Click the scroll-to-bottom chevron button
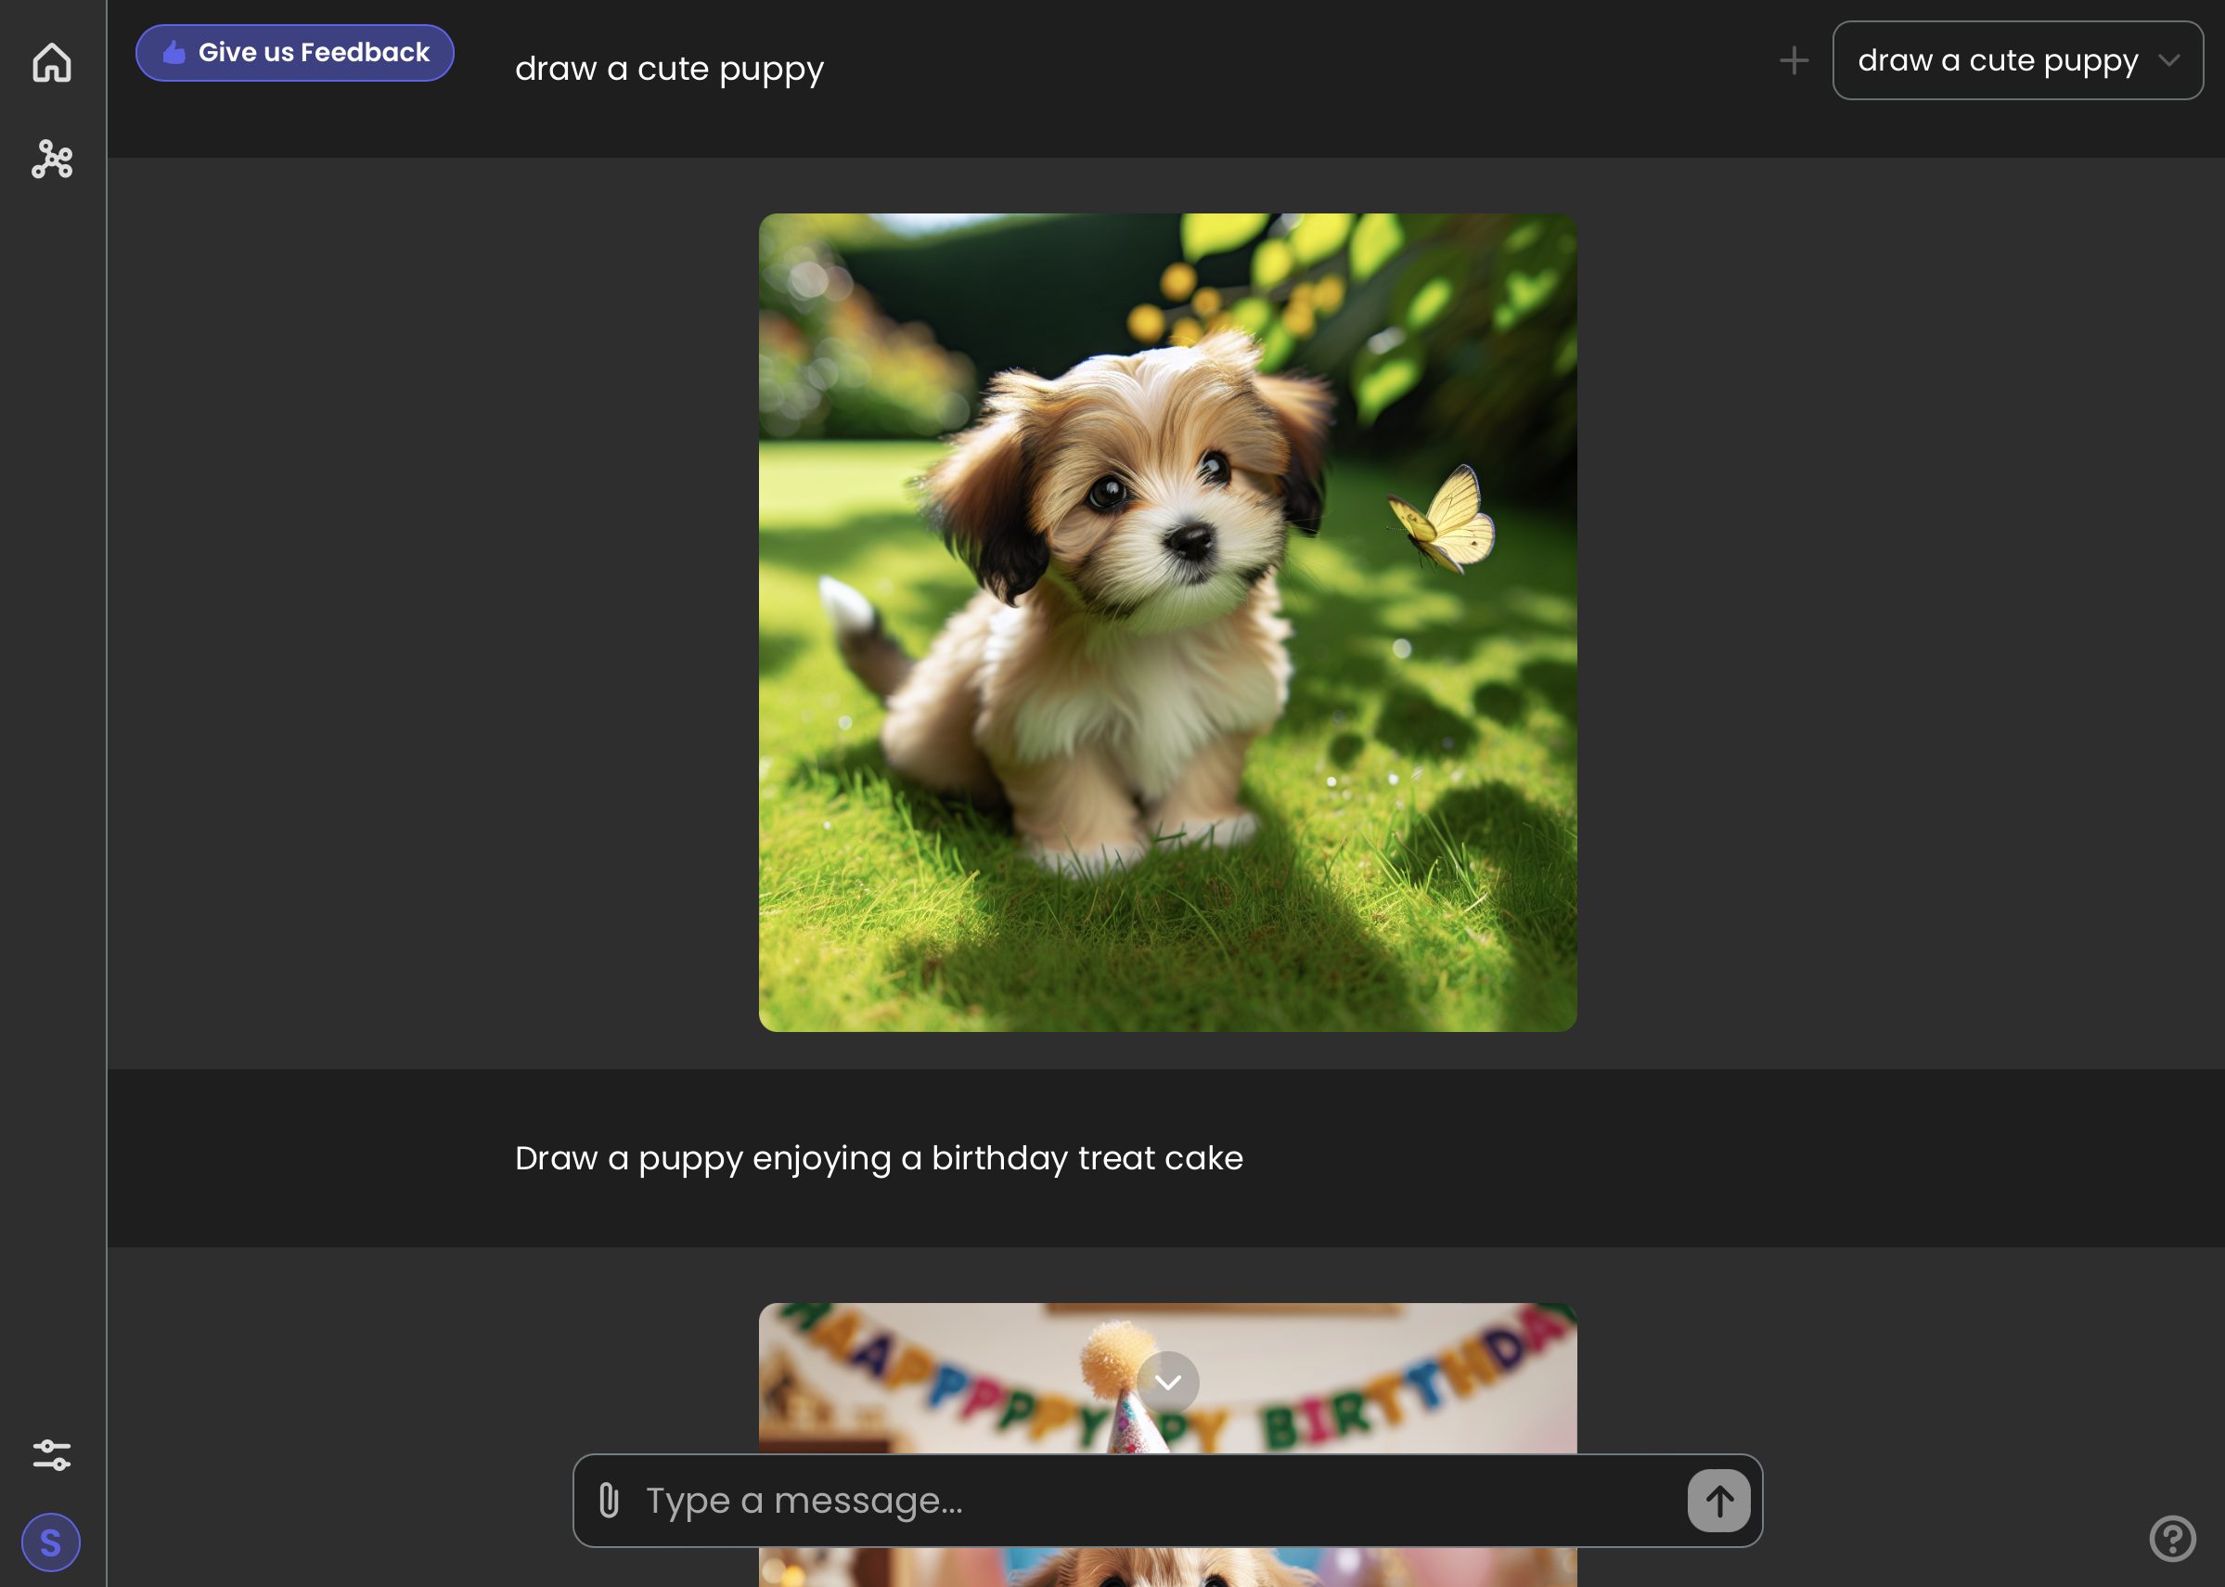This screenshot has height=1587, width=2225. pos(1167,1382)
